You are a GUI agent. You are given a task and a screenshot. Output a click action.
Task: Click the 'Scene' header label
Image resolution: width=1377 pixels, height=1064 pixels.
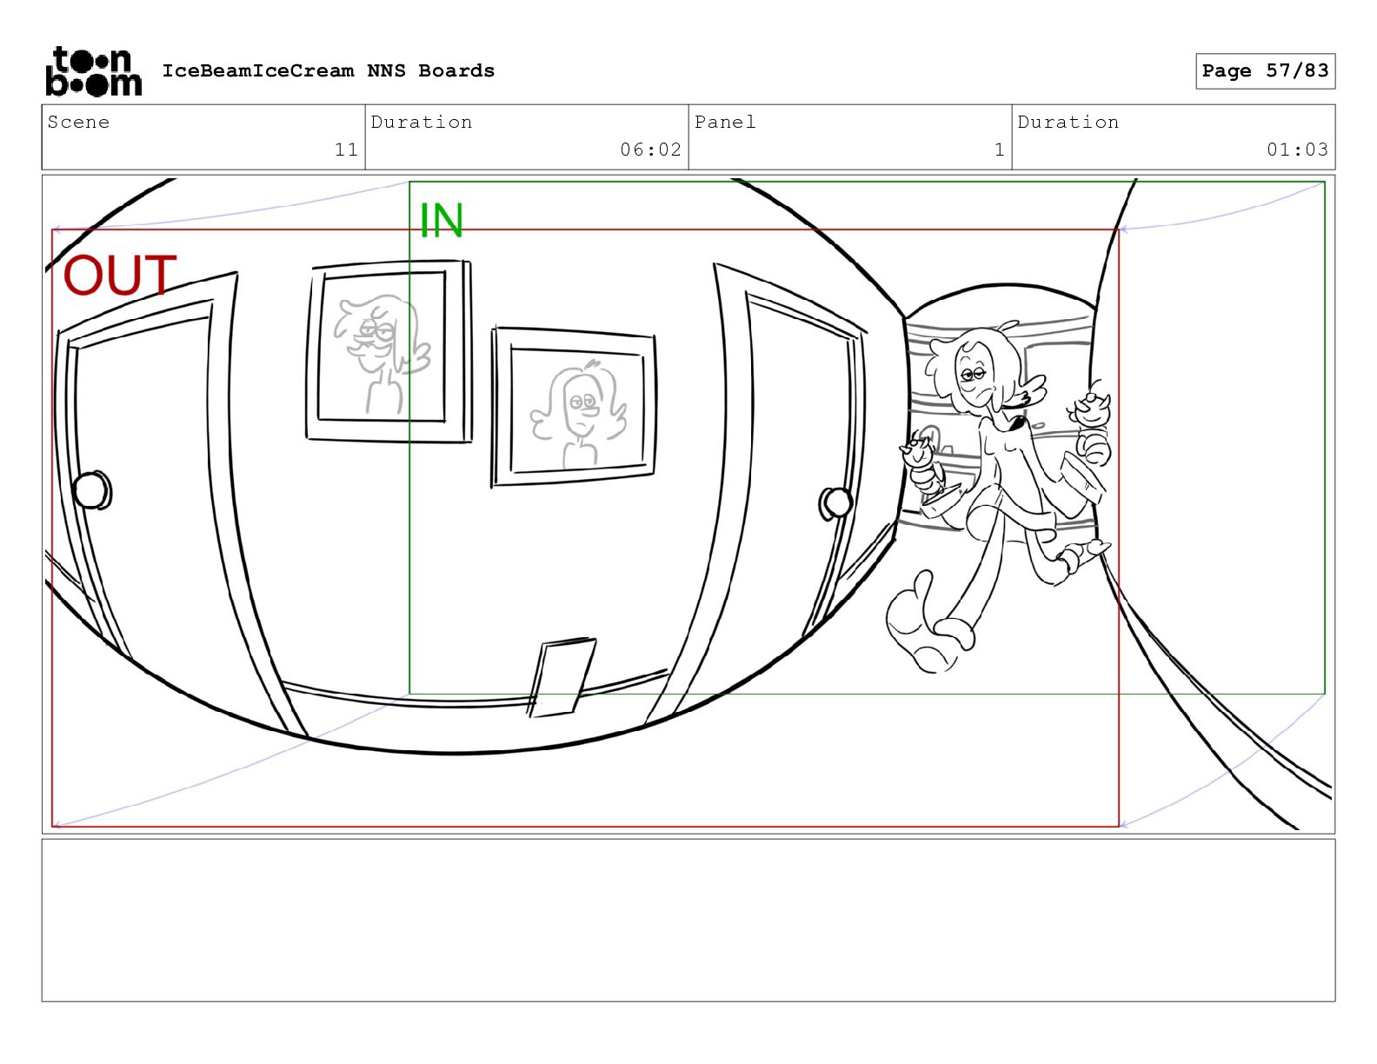pos(79,123)
